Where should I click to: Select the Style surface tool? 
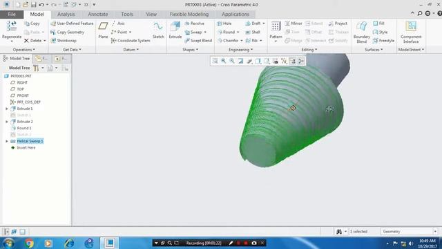pyautogui.click(x=381, y=33)
